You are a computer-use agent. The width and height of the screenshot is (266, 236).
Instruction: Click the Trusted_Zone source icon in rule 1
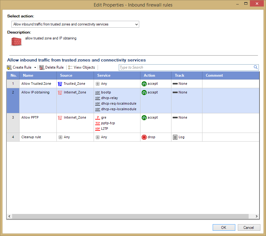tap(60, 84)
